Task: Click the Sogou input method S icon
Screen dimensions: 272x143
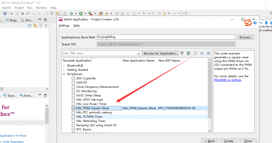Action: 248,23
